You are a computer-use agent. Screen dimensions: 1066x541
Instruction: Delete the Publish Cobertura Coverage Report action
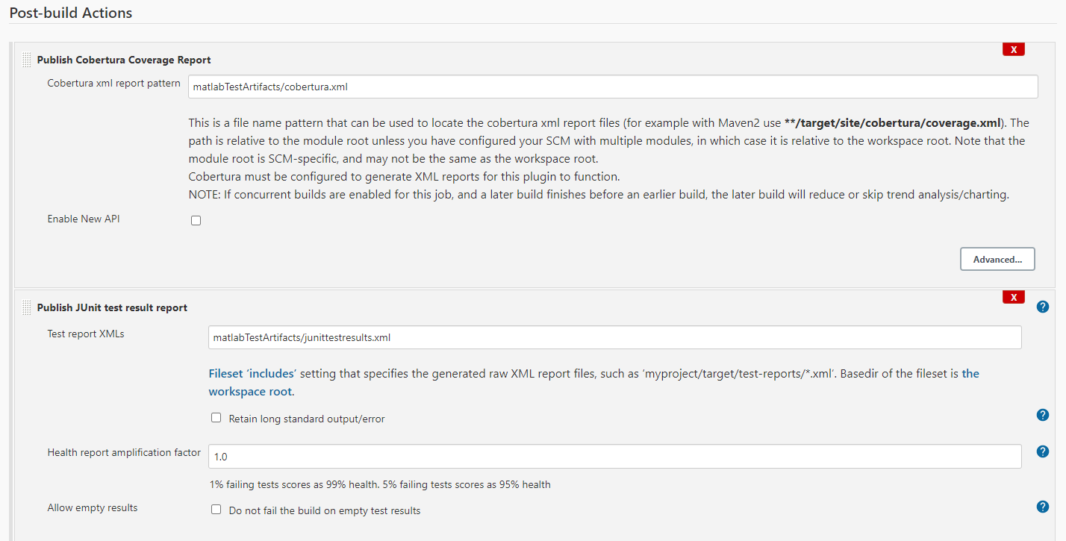pyautogui.click(x=1013, y=49)
